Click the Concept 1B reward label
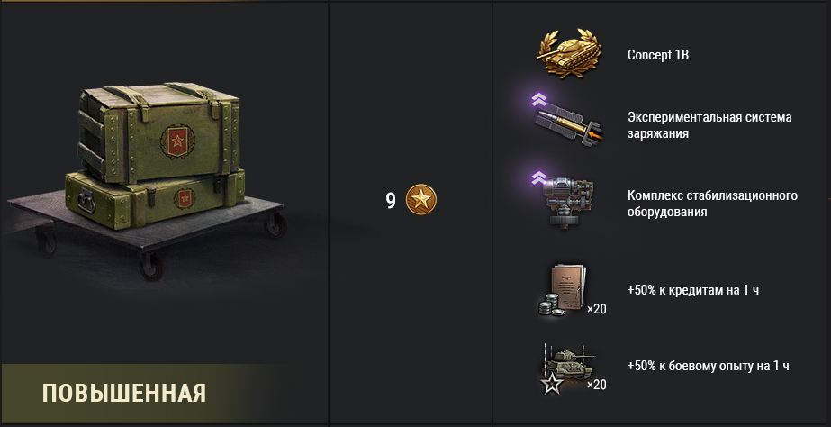The width and height of the screenshot is (831, 427). tap(658, 55)
